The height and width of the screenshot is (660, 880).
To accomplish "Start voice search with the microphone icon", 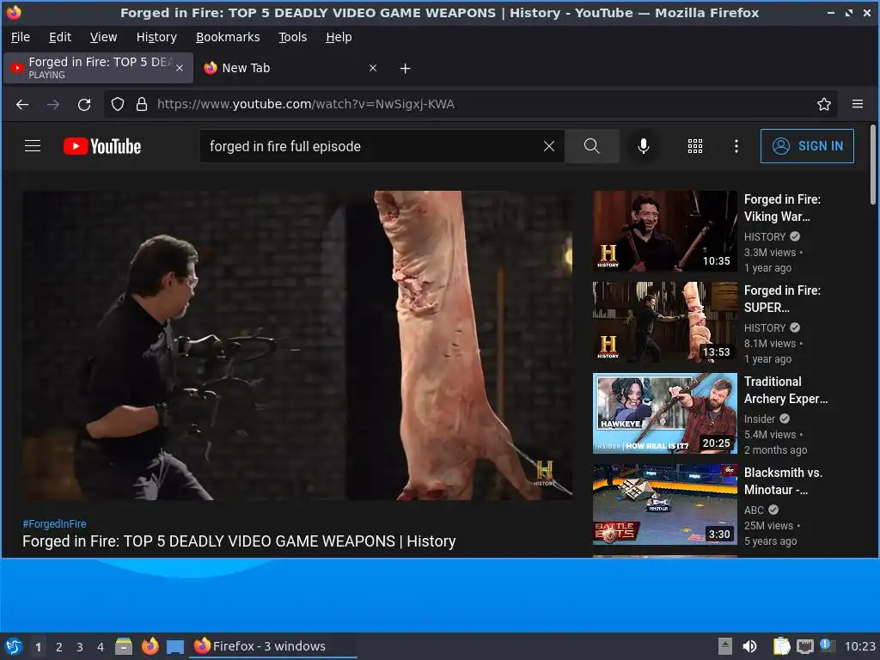I will coord(643,146).
